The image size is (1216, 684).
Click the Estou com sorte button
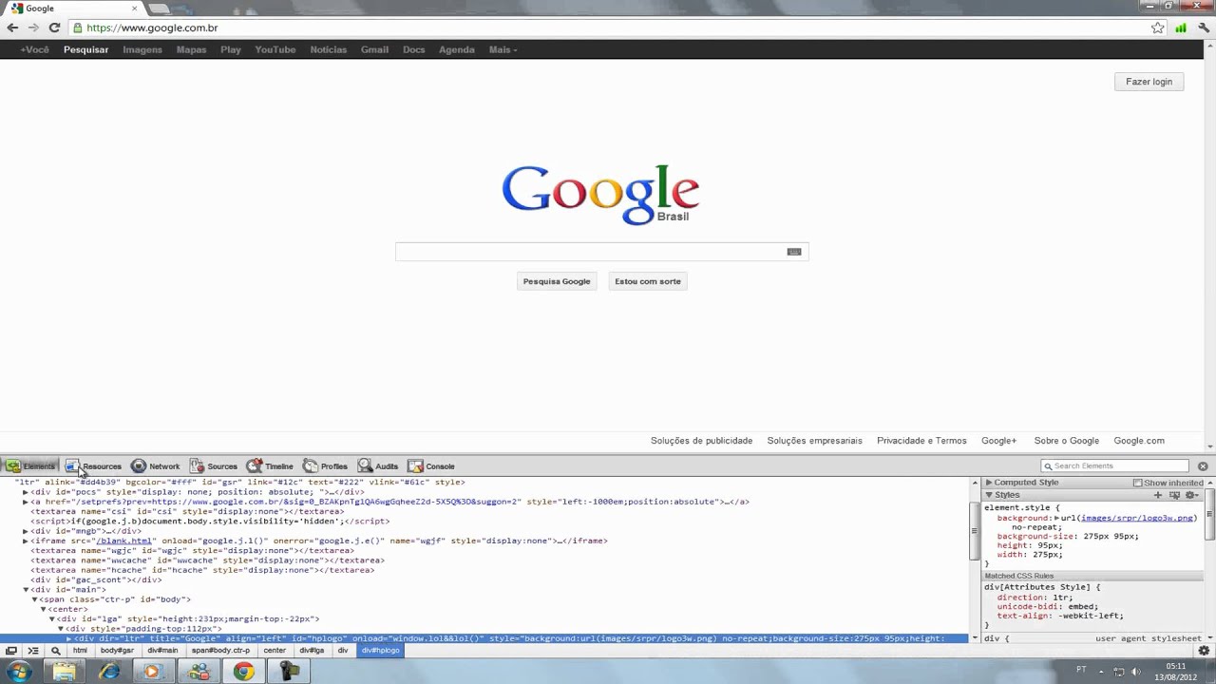point(648,281)
